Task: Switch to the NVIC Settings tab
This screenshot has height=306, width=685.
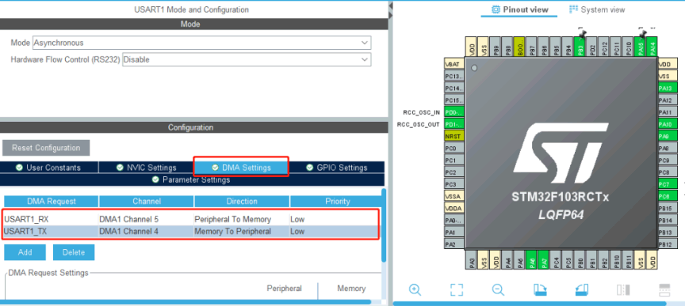Action: pos(147,168)
